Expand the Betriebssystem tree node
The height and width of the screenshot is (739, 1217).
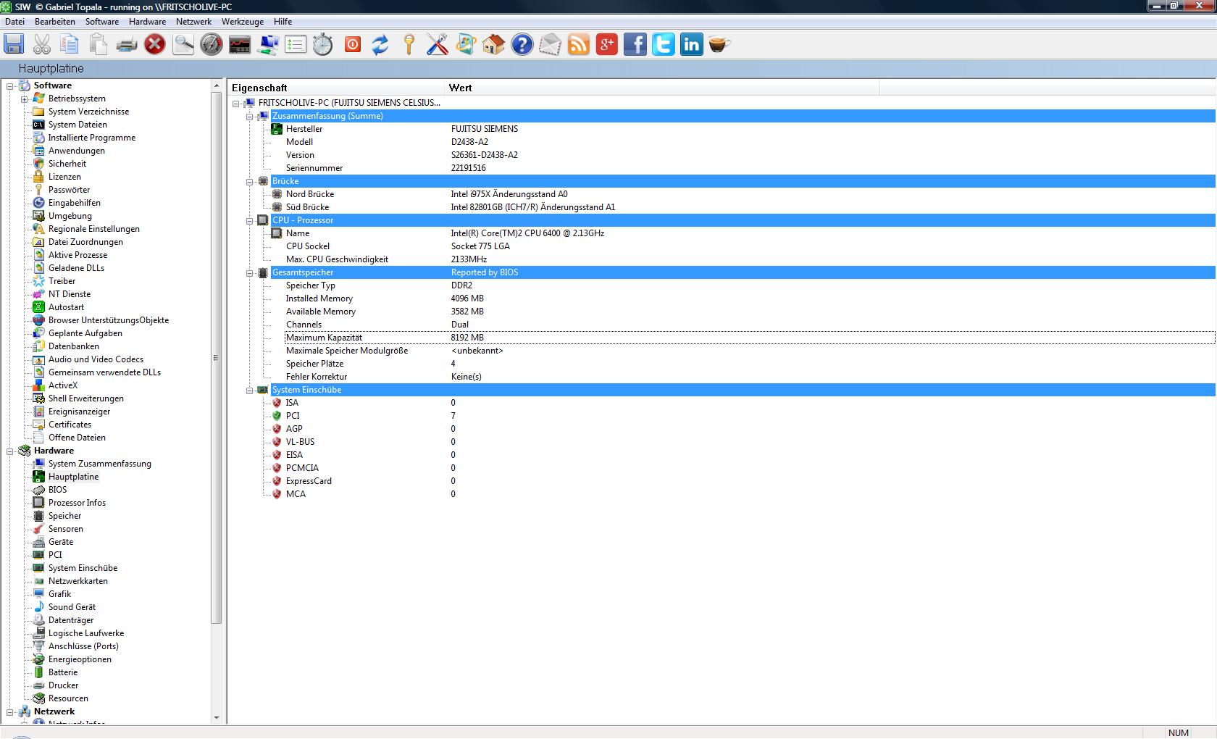coord(24,99)
